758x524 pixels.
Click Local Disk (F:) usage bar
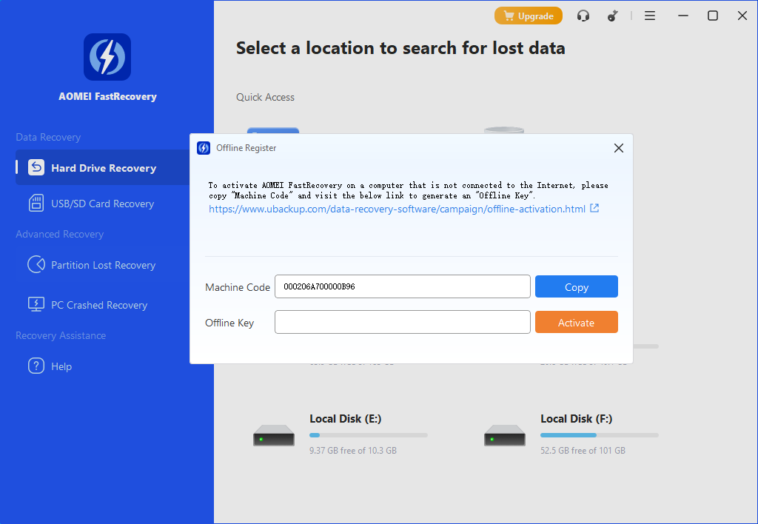pos(599,435)
